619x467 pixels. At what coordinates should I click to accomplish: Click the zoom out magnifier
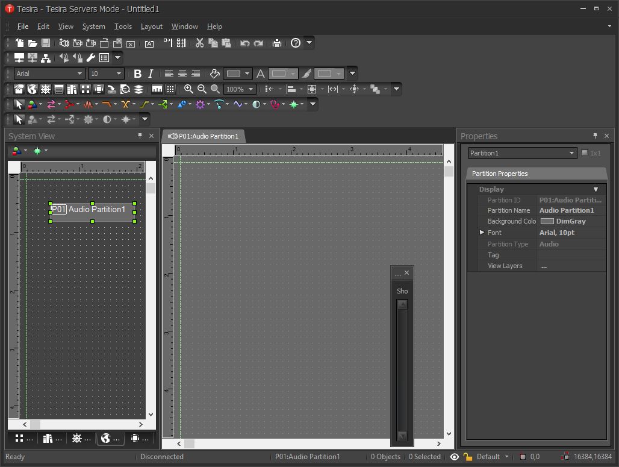[202, 89]
